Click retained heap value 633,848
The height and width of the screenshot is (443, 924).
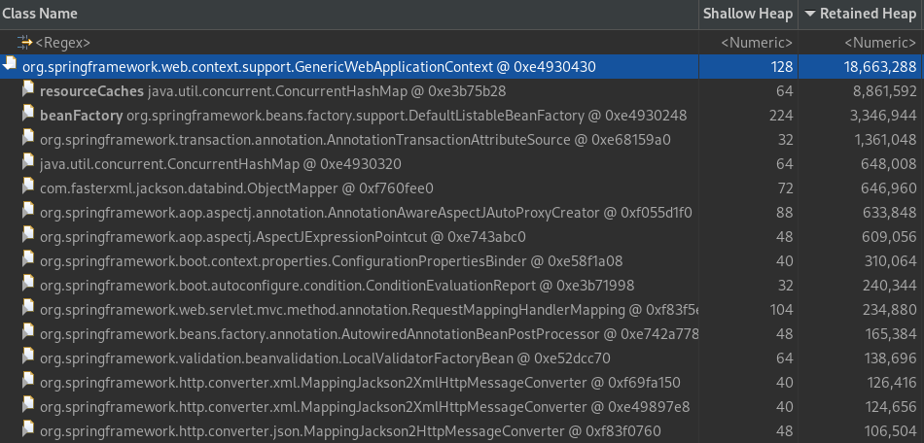pos(890,213)
